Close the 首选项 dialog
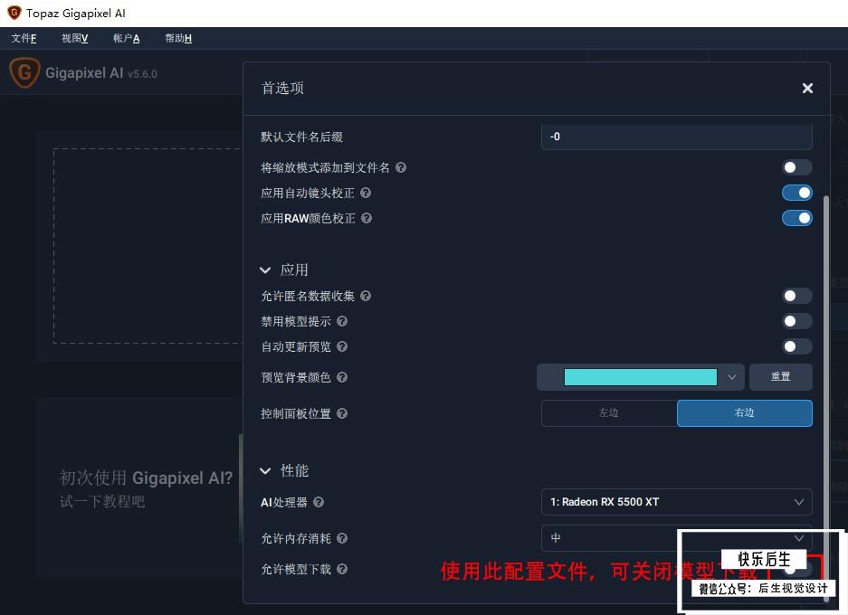This screenshot has width=848, height=615. (807, 88)
